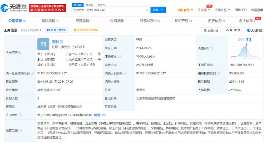Expand 历史工商信息 chevron link

[x=31, y=30]
